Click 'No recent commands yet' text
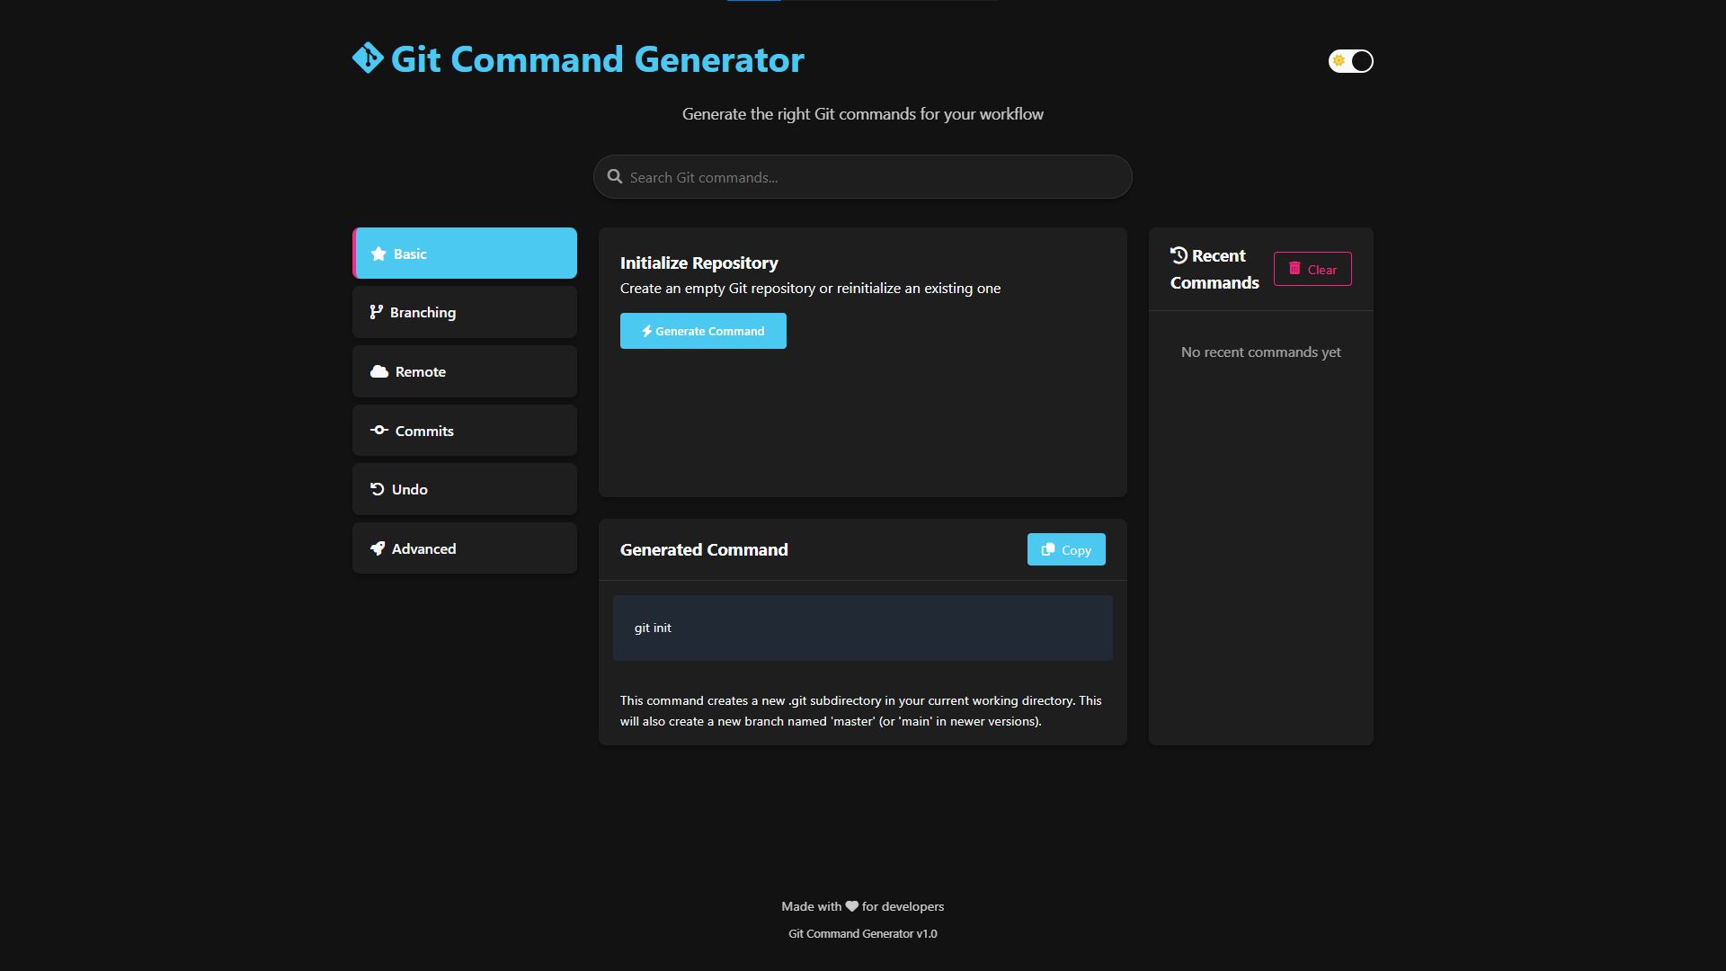The height and width of the screenshot is (971, 1726). [1260, 352]
